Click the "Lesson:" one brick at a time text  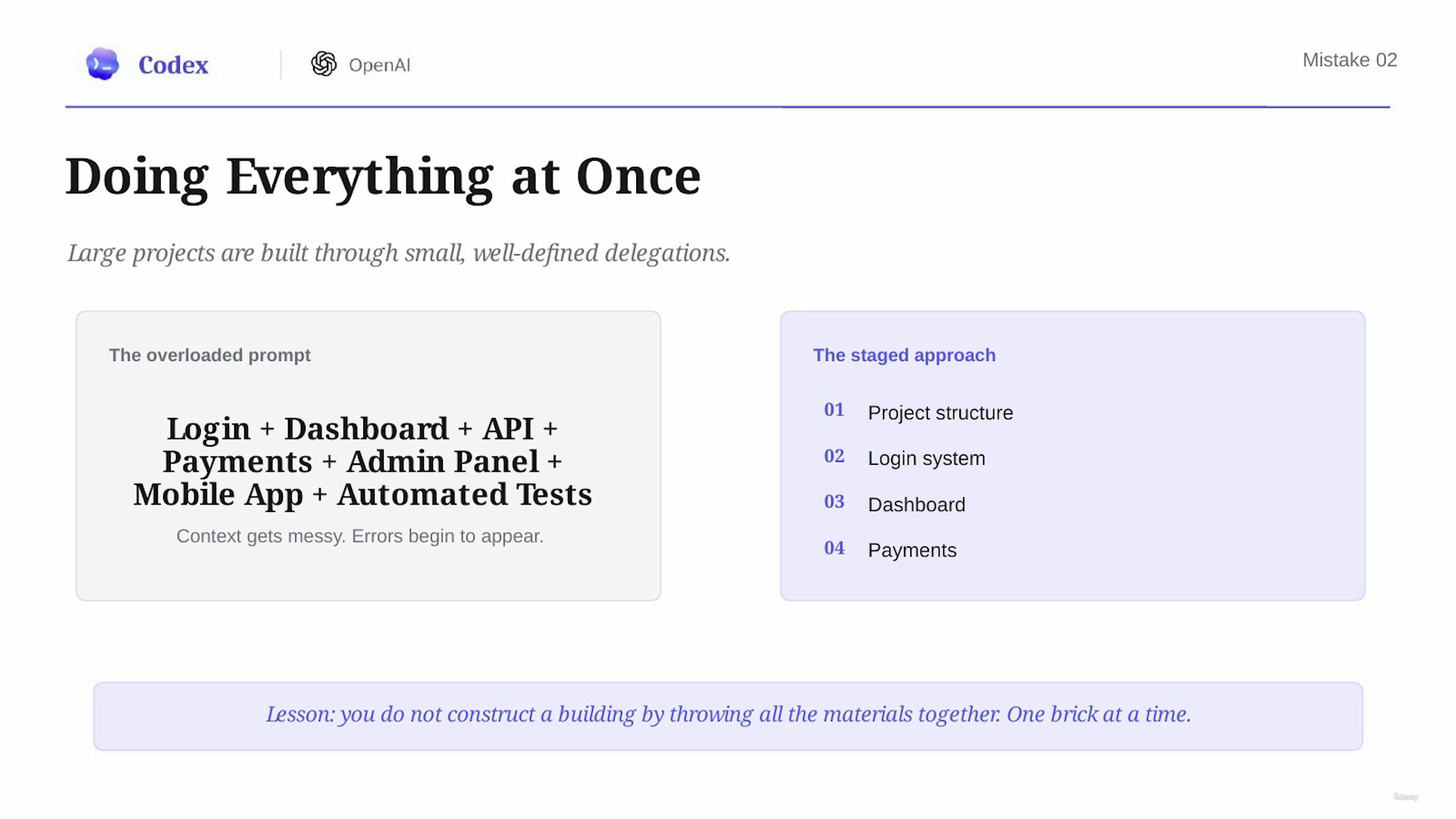pyautogui.click(x=728, y=714)
